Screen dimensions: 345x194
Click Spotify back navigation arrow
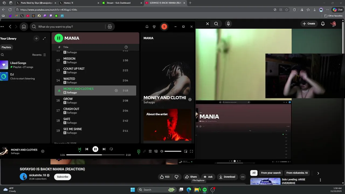click(x=10, y=27)
